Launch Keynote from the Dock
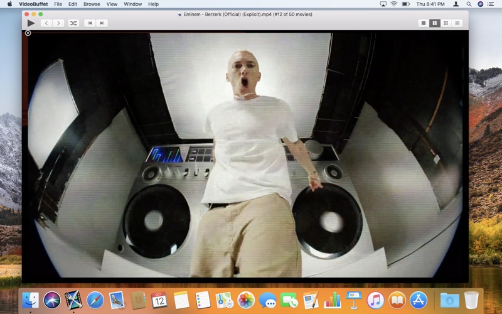Viewport: 502px width, 314px height. (354, 301)
